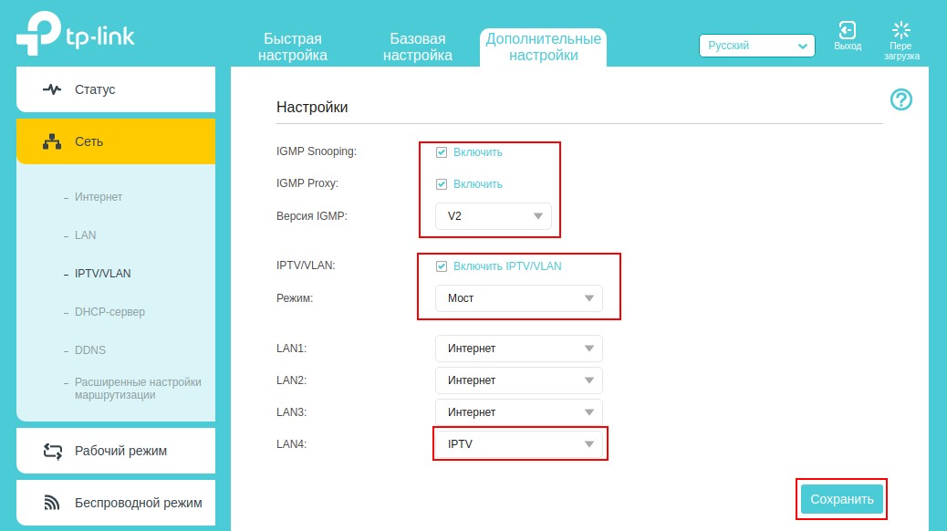Disable the IGMP Proxy checkbox
The height and width of the screenshot is (531, 947).
pyautogui.click(x=442, y=184)
